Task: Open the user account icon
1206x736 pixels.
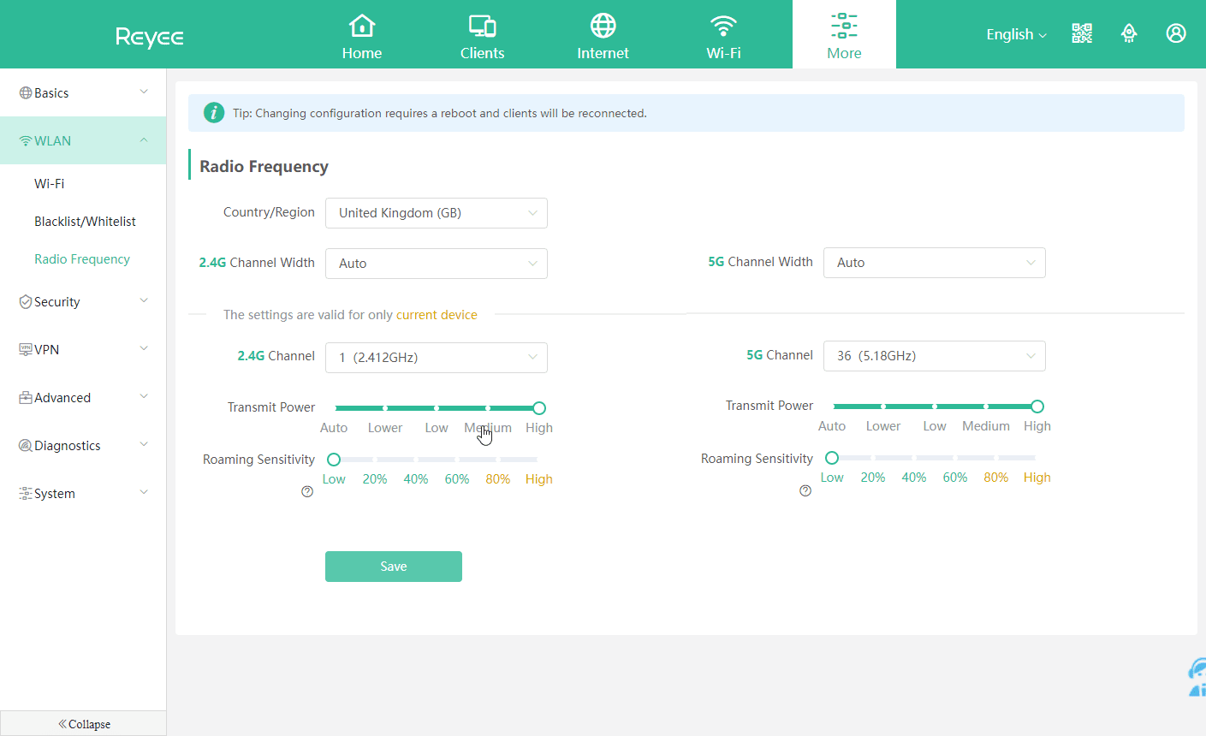Action: 1176,33
